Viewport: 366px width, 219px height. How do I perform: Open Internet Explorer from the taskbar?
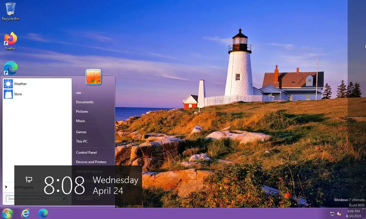click(25, 213)
